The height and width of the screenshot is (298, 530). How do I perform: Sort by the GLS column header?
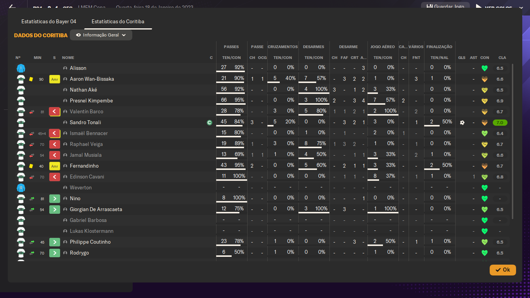[x=462, y=58]
